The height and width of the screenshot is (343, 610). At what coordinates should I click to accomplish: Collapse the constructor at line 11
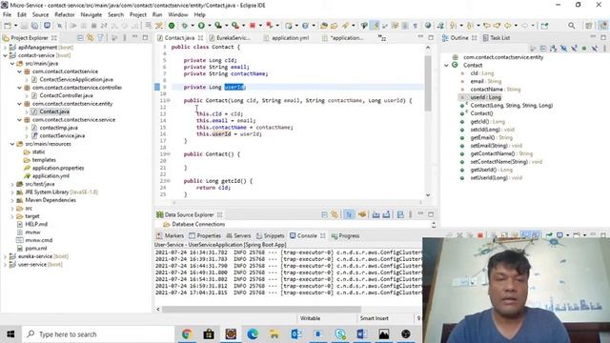tap(168, 100)
